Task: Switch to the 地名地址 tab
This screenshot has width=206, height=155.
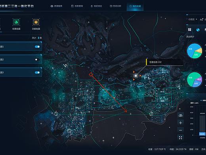Action: coord(96,6)
